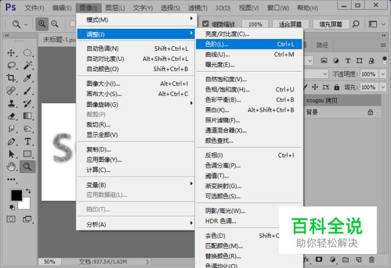This screenshot has height=268, width=391.
Task: Select the Eraser tool
Action: (x=11, y=116)
